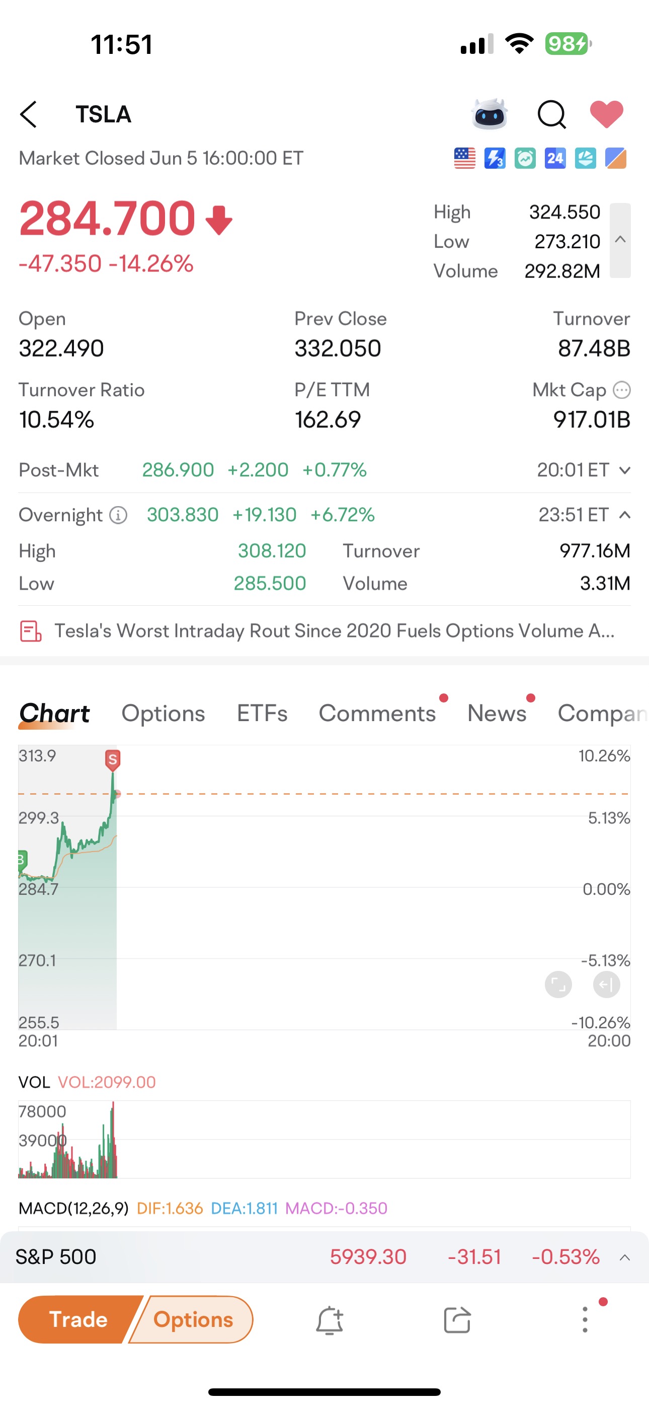
Task: Tap the bottom Options button
Action: pyautogui.click(x=193, y=1319)
